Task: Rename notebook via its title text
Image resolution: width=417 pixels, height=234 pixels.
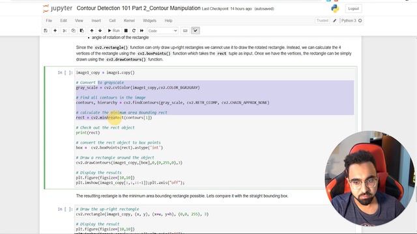Action: [139, 8]
